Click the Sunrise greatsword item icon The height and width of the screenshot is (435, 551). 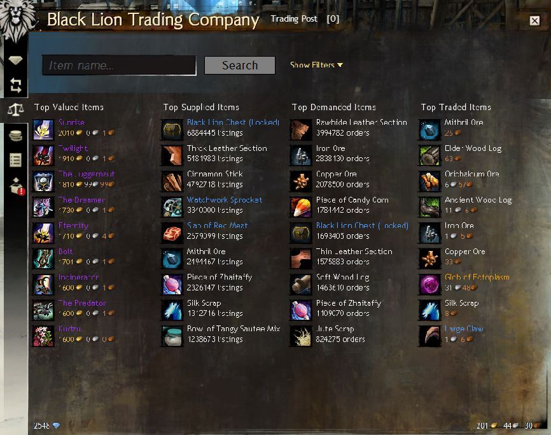[43, 129]
